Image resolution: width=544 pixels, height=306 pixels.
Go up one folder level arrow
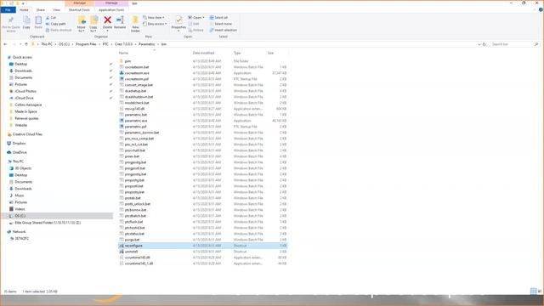point(26,44)
